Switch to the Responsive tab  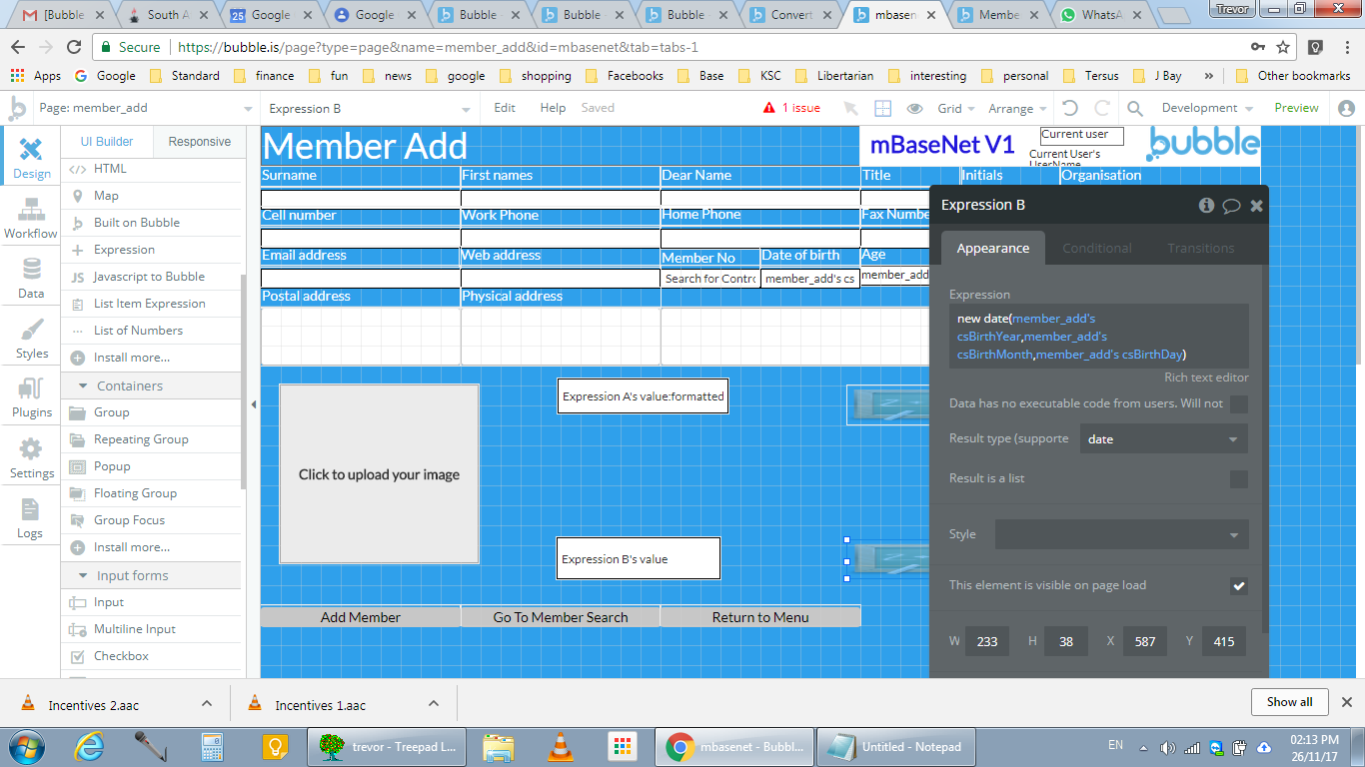click(199, 142)
